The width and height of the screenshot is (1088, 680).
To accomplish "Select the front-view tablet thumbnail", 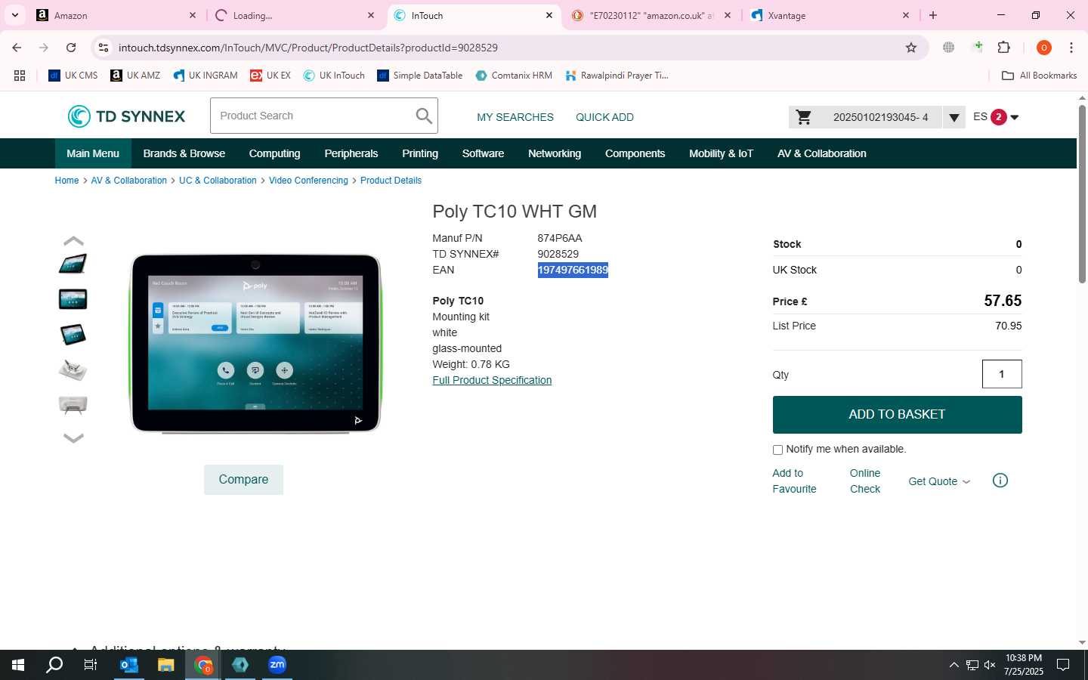I will pyautogui.click(x=73, y=299).
